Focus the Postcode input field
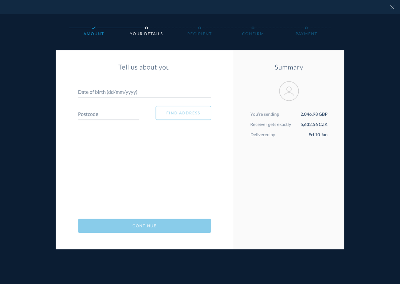 click(x=108, y=114)
